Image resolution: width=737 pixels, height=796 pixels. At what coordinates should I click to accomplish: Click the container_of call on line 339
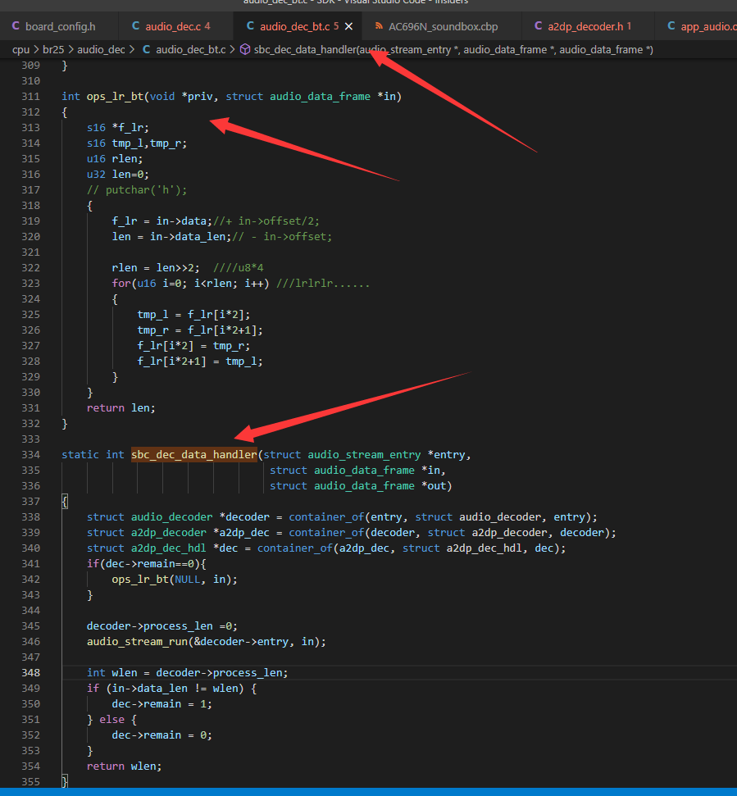453,533
